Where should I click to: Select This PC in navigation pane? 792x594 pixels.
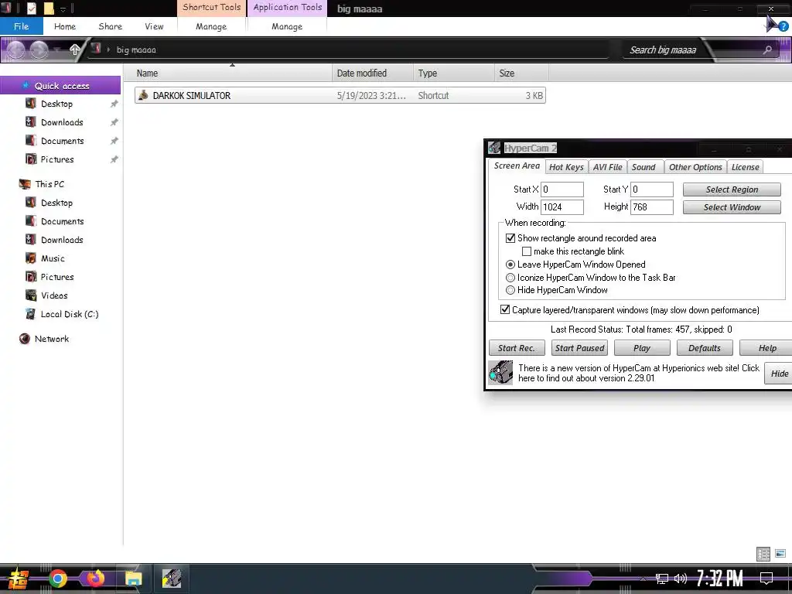[49, 184]
